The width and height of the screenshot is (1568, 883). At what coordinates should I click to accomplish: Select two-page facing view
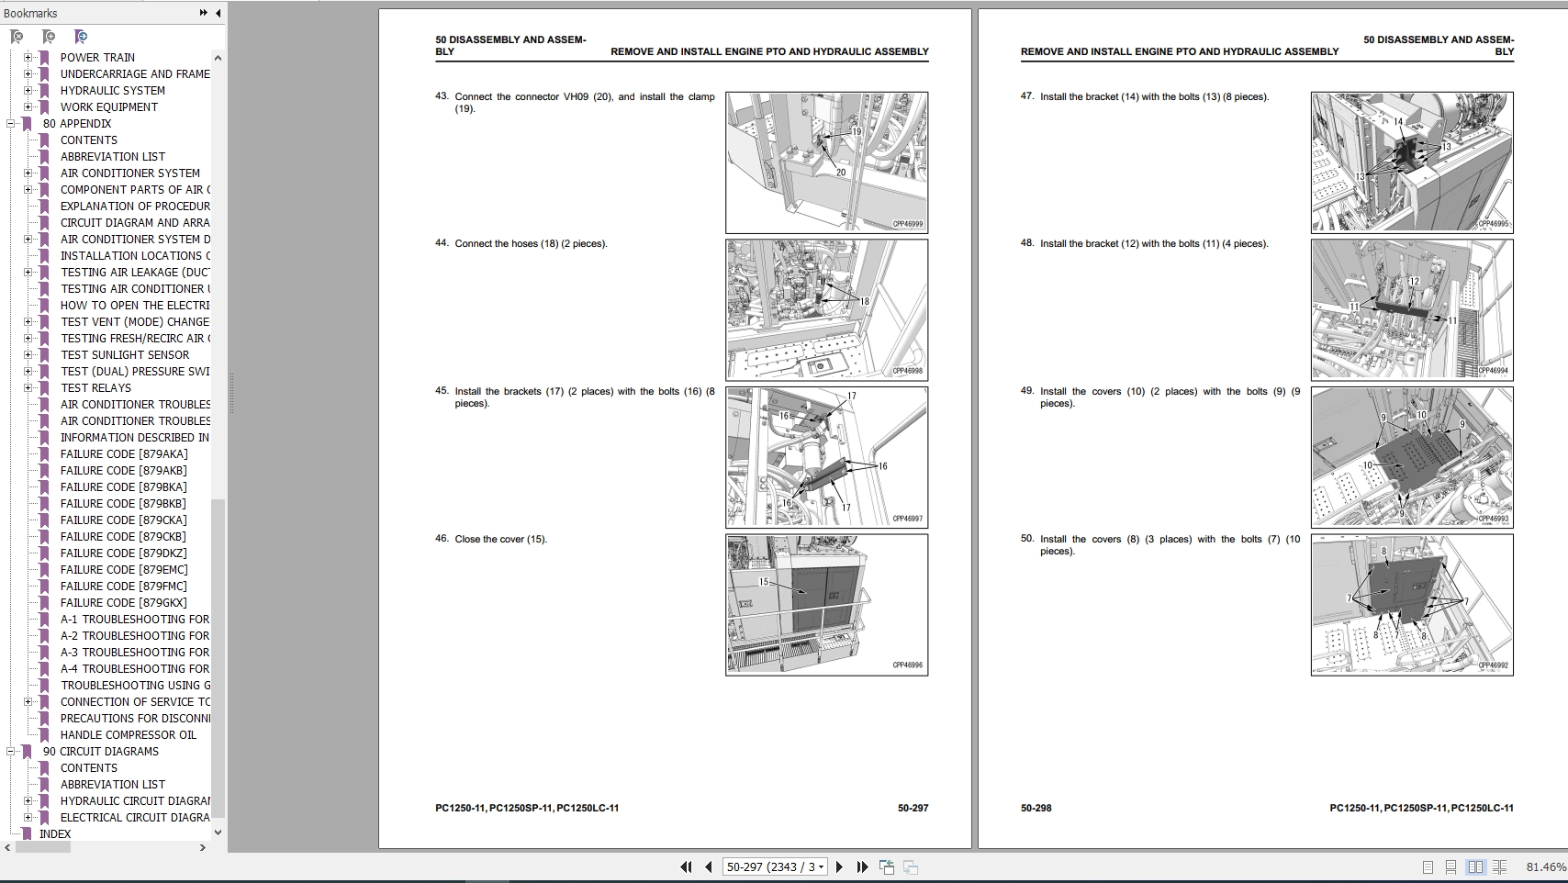click(x=1475, y=866)
